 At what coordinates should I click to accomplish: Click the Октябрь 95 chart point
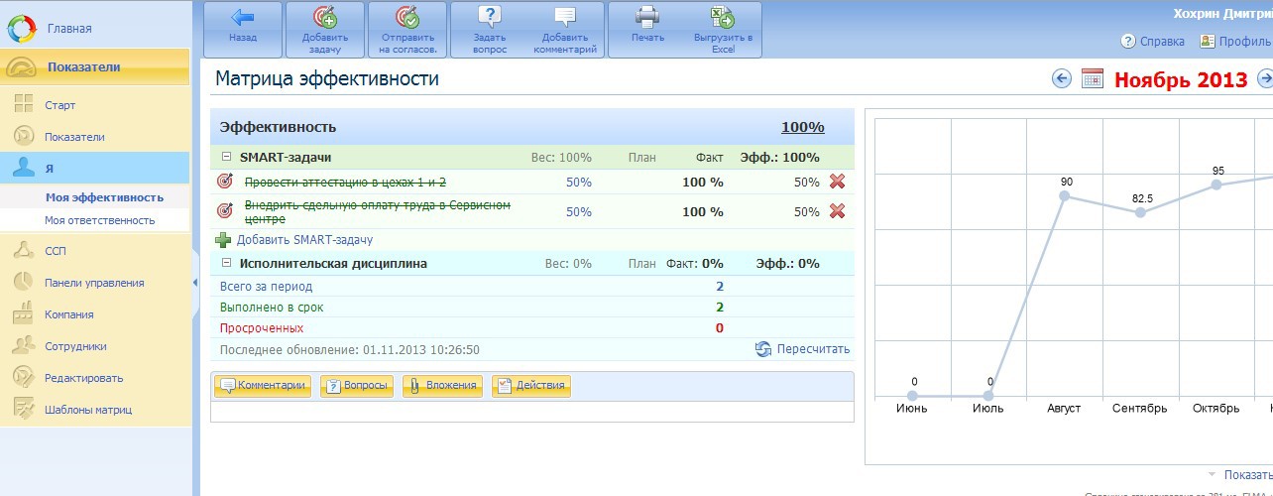point(1217,185)
